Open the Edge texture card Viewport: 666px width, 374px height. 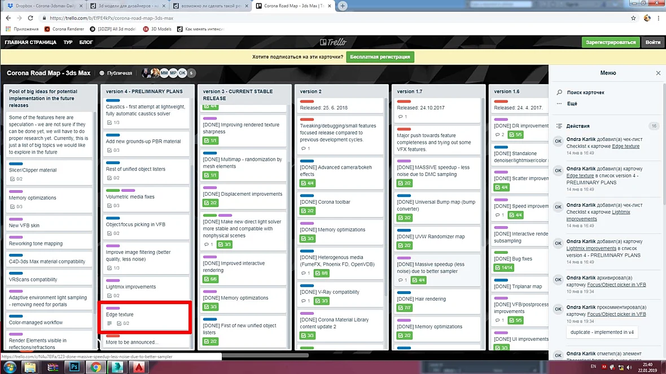point(145,318)
